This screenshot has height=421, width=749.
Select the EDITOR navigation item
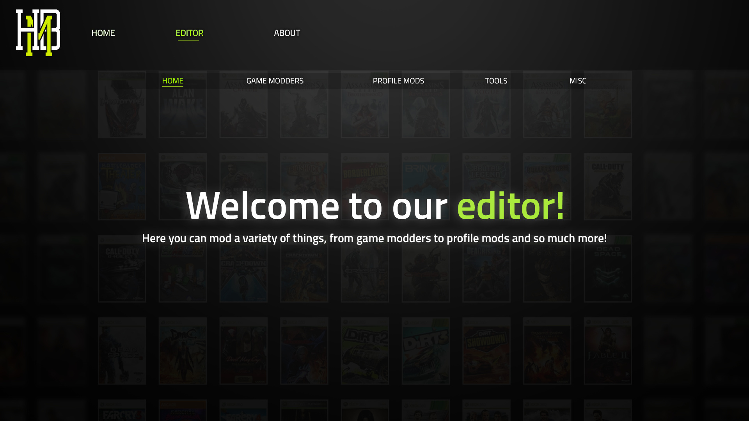point(189,33)
